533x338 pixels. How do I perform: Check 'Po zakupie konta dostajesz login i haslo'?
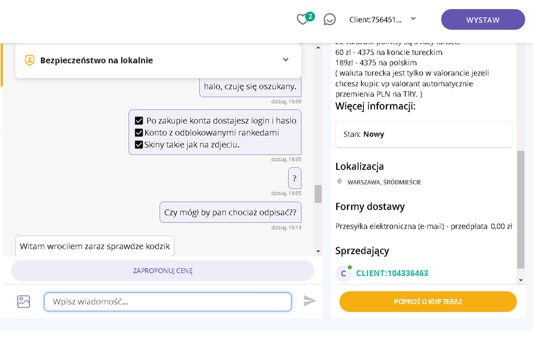[x=139, y=120]
